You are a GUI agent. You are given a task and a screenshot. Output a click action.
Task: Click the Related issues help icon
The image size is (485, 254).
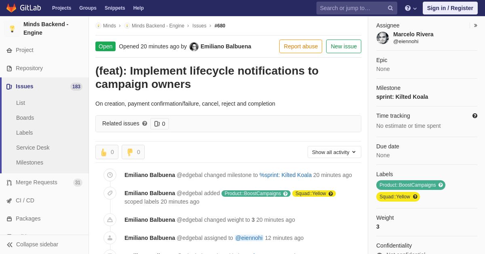[145, 124]
